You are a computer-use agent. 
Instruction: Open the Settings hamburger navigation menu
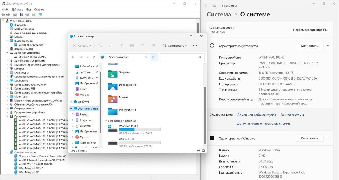(215, 6)
